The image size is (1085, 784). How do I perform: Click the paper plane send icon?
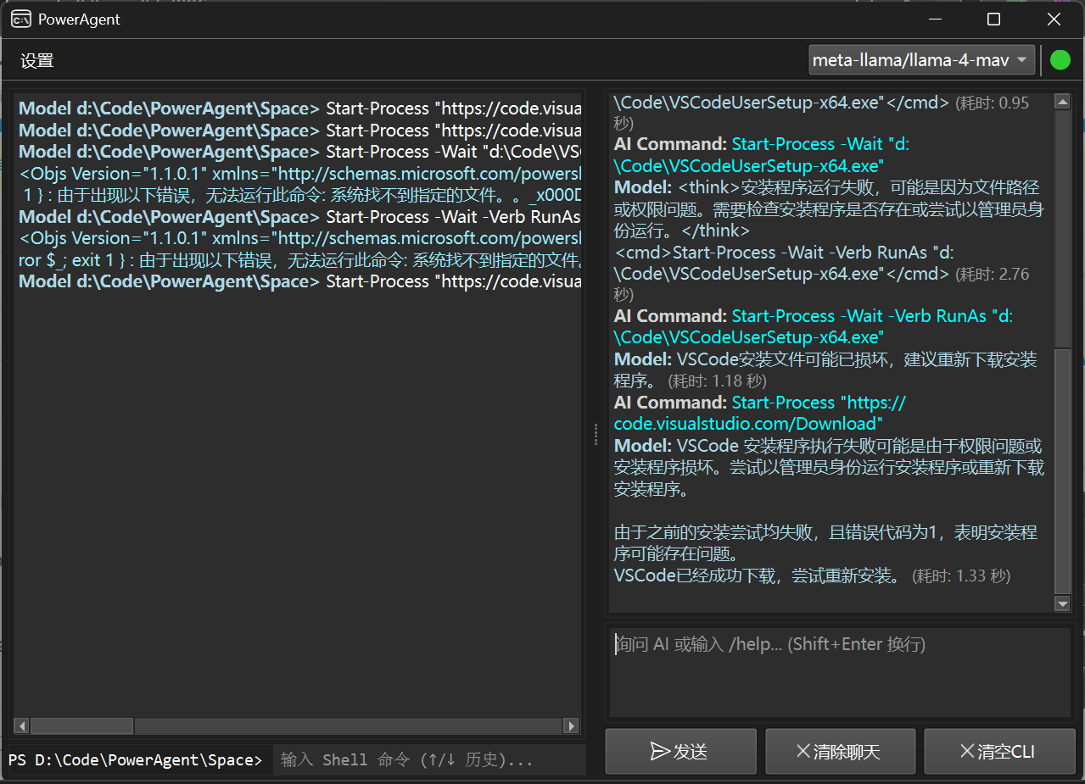(x=659, y=752)
